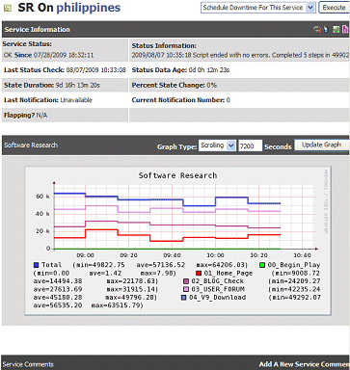Click the green-dotted grid icon in header
Viewport: 350px width, 370px height.
tap(337, 30)
